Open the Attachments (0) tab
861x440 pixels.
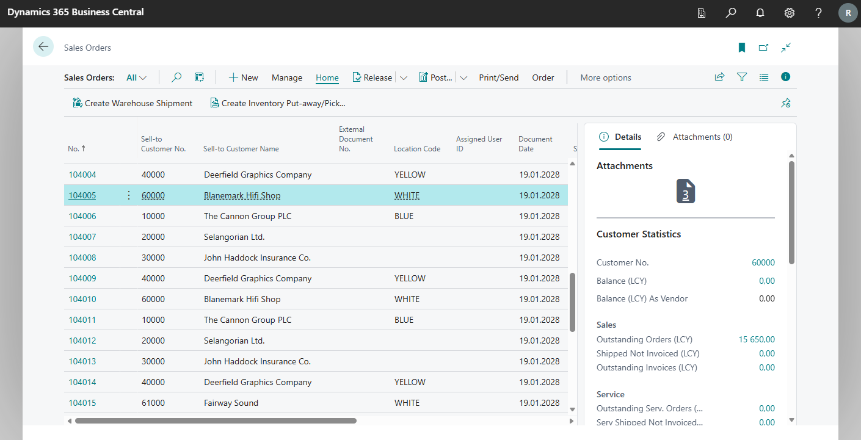695,137
